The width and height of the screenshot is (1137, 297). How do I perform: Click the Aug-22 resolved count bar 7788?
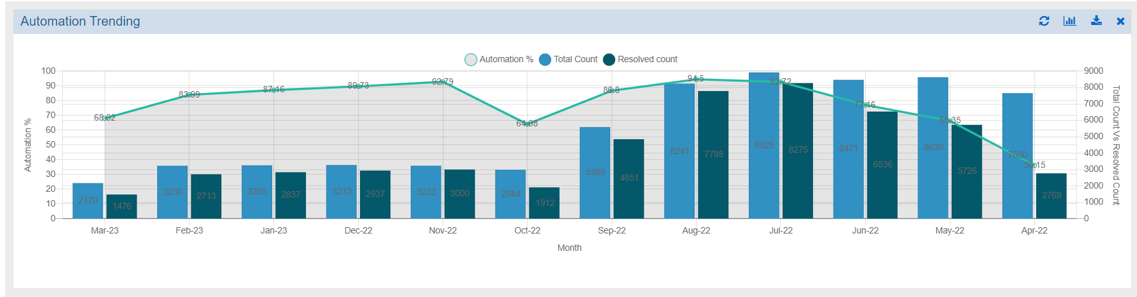[713, 155]
